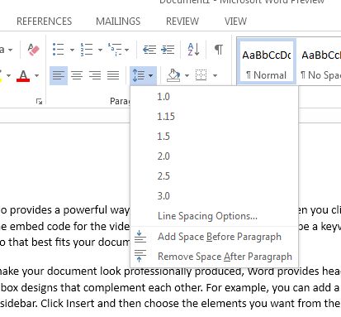The height and width of the screenshot is (317, 341).
Task: Open the MAILINGS ribbon tab
Action: 118,22
